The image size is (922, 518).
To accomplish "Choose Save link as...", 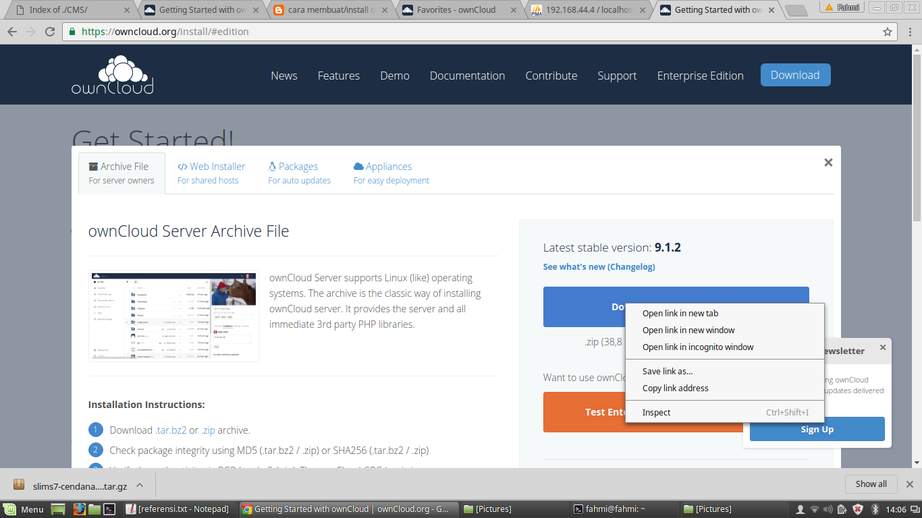I will pyautogui.click(x=725, y=371).
